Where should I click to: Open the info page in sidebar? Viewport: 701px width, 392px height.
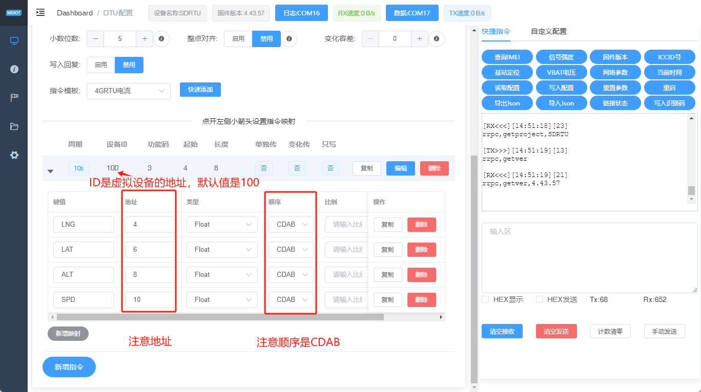pos(14,69)
